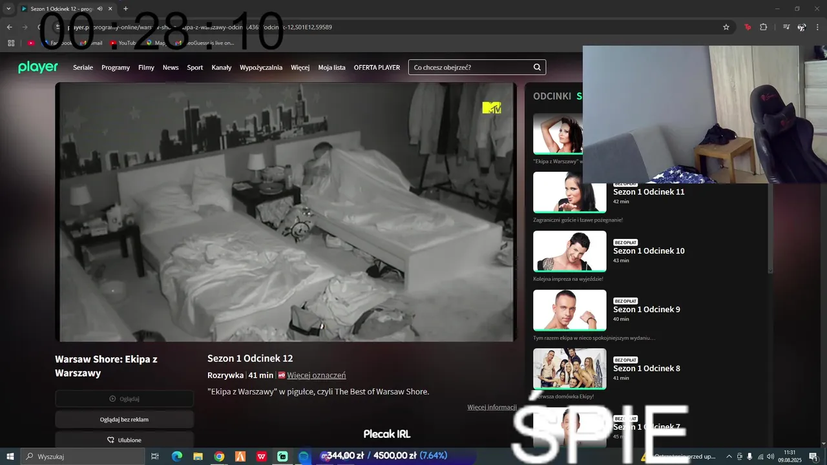Image resolution: width=827 pixels, height=465 pixels.
Task: Go back with the browser back arrow
Action: (9, 27)
